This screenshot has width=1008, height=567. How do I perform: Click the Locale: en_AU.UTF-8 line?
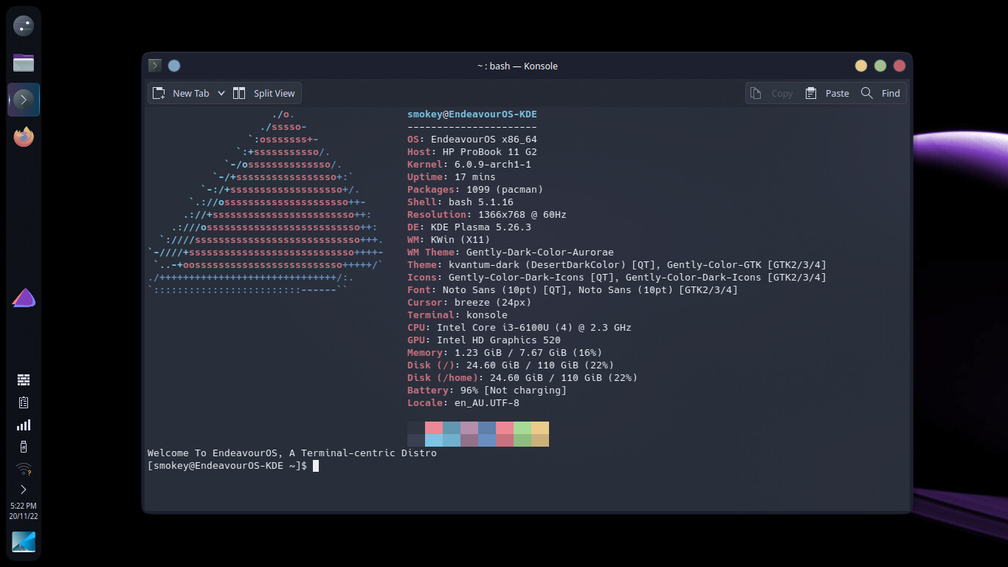coord(463,403)
